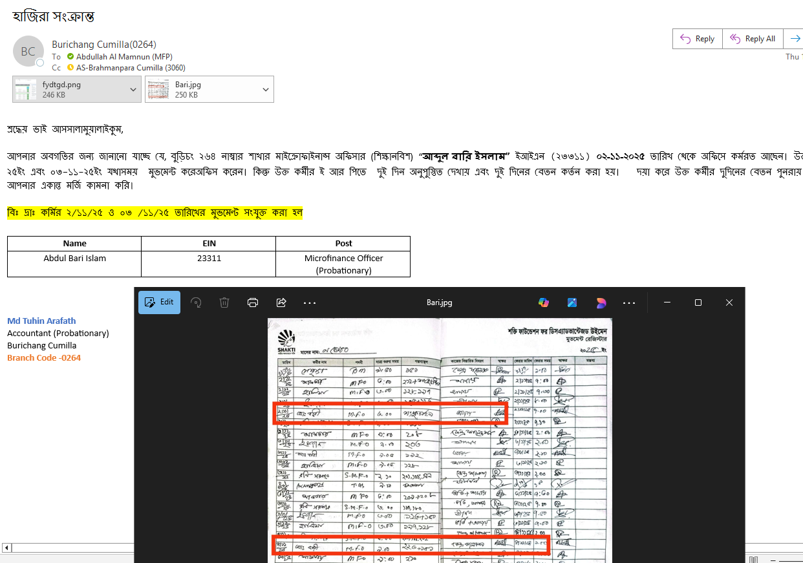Open Clipchamp icon in Photos toolbar
The image size is (803, 563).
tap(601, 303)
